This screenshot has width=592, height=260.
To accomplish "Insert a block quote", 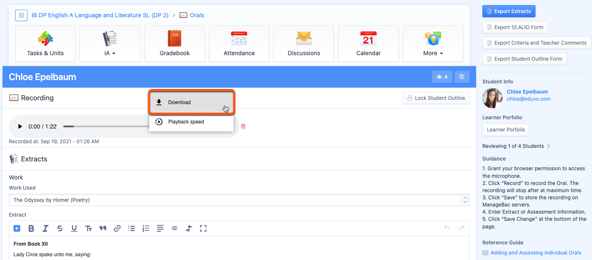I will (x=103, y=228).
